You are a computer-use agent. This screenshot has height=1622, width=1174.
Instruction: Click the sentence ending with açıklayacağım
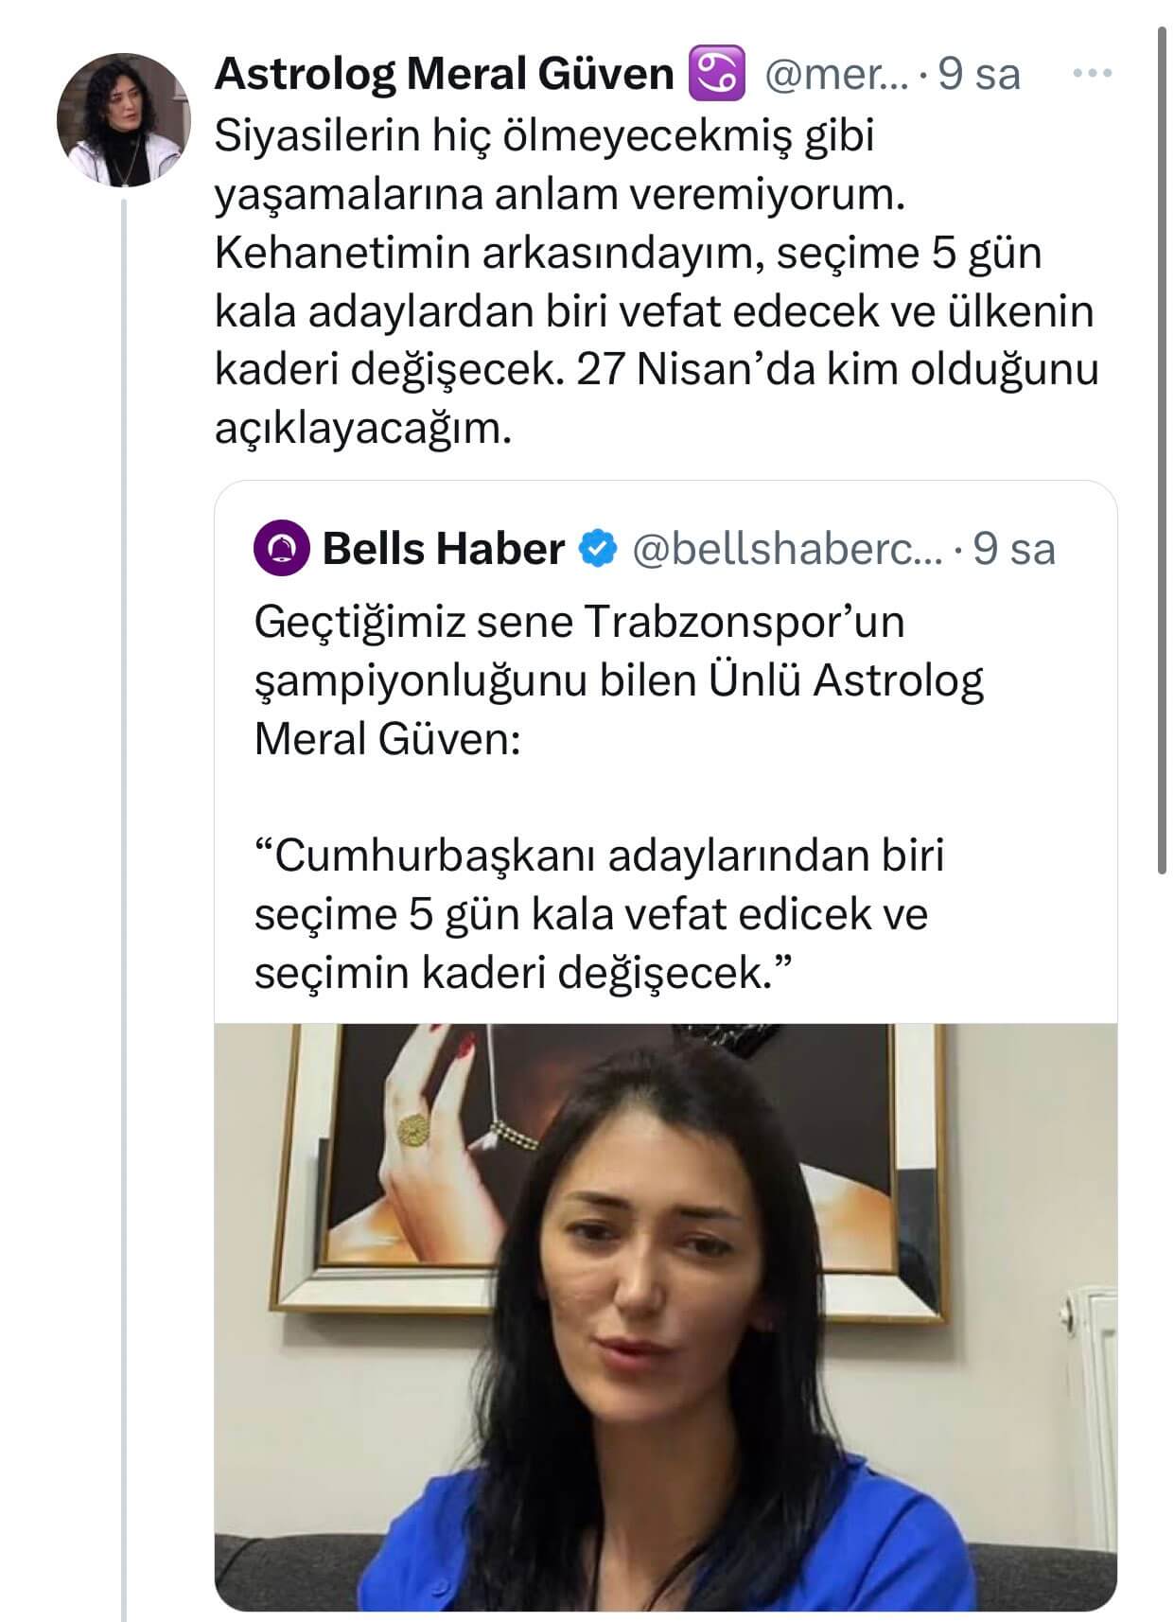(363, 429)
